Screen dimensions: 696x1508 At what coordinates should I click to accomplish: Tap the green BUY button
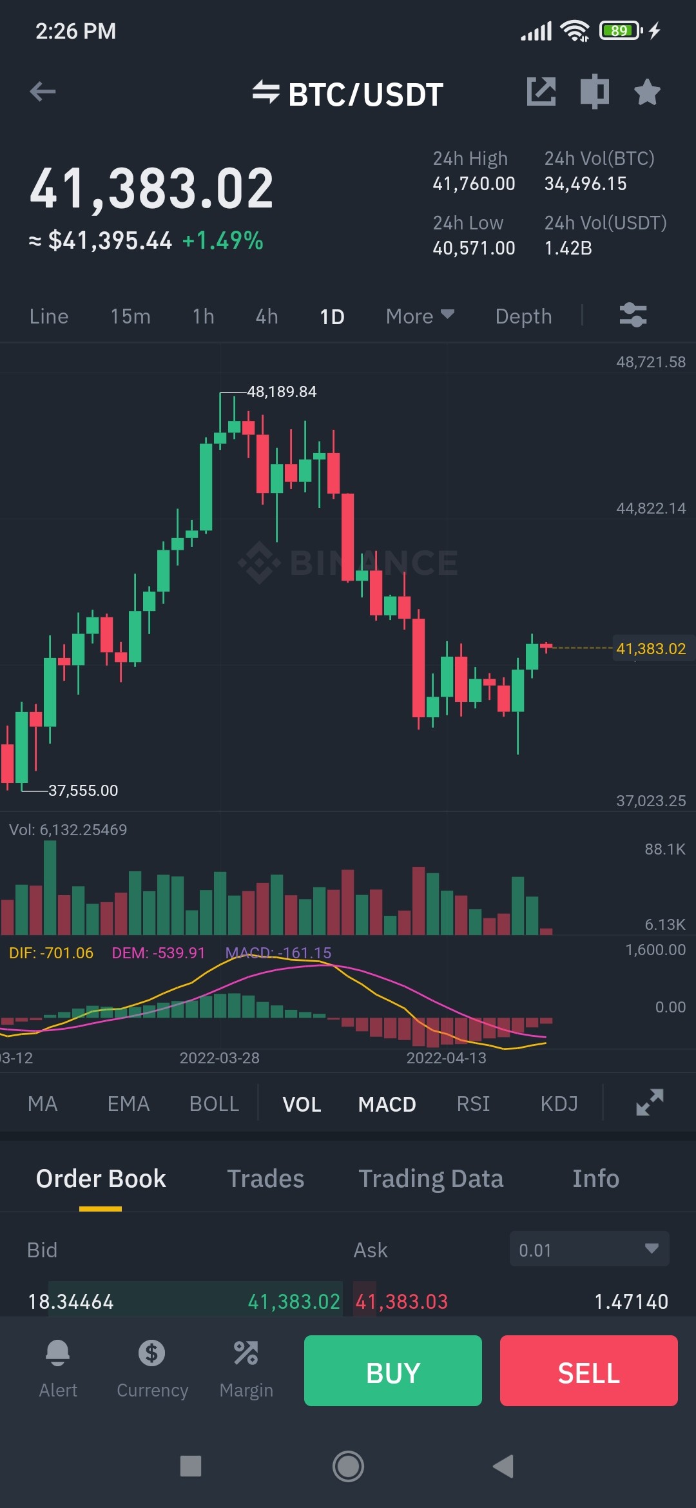393,1371
